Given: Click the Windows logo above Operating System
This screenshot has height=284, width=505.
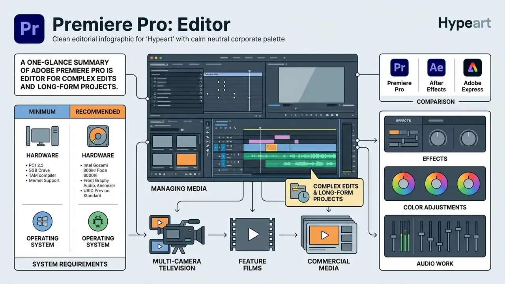Looking at the screenshot, I should (42, 222).
